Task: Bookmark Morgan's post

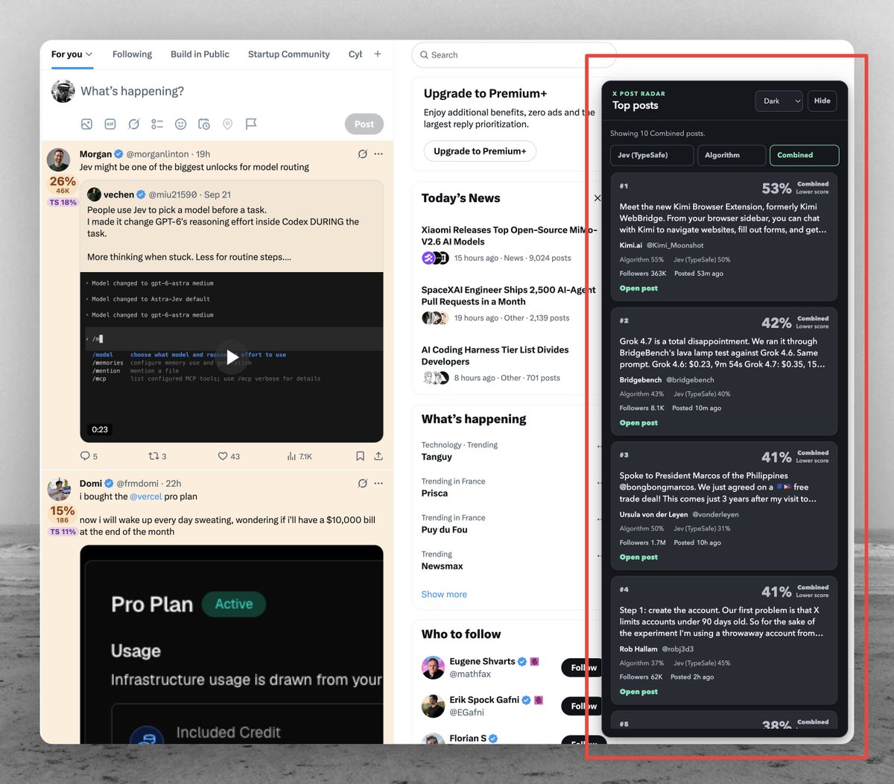Action: tap(360, 456)
